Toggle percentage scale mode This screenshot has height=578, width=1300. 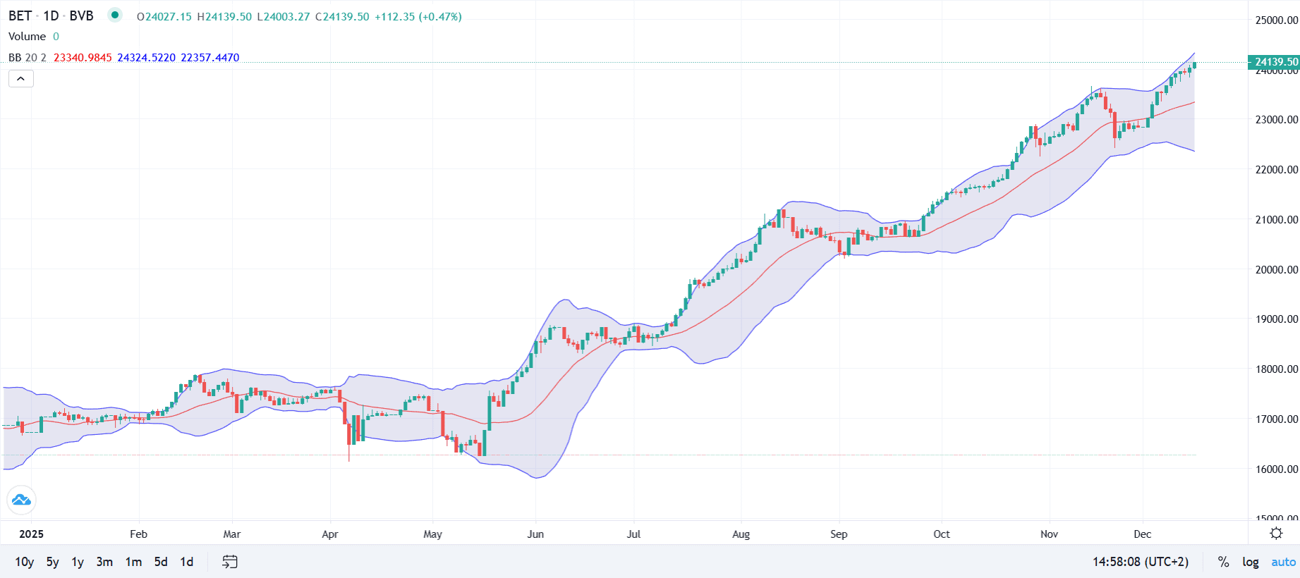click(1223, 562)
